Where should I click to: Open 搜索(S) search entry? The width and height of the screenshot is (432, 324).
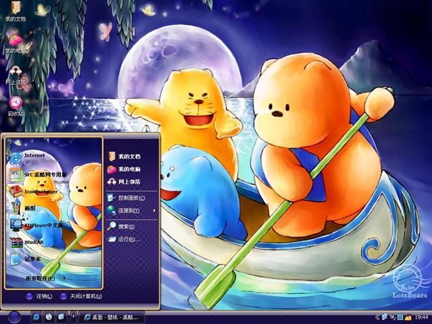click(122, 226)
